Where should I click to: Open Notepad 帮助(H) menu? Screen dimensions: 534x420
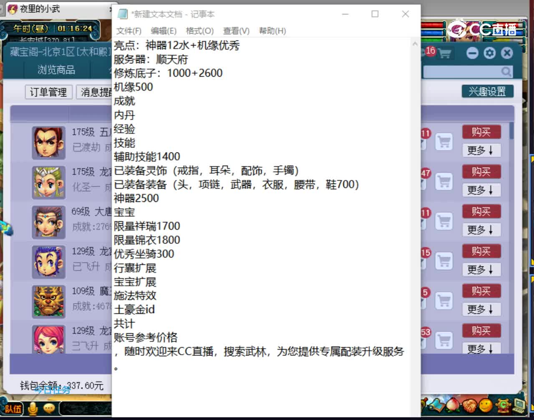point(272,31)
